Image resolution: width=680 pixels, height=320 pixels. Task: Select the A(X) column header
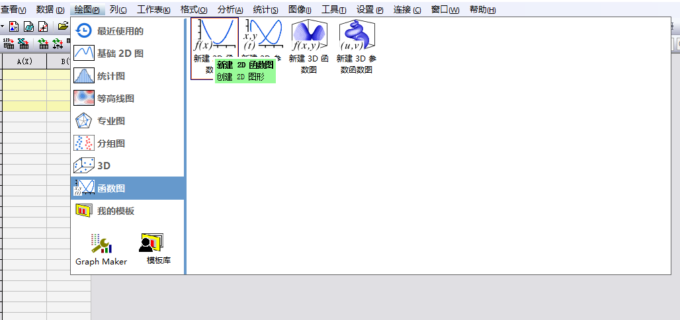pyautogui.click(x=24, y=61)
